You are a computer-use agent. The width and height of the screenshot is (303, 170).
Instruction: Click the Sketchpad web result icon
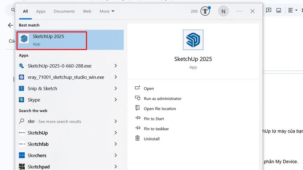(22, 167)
